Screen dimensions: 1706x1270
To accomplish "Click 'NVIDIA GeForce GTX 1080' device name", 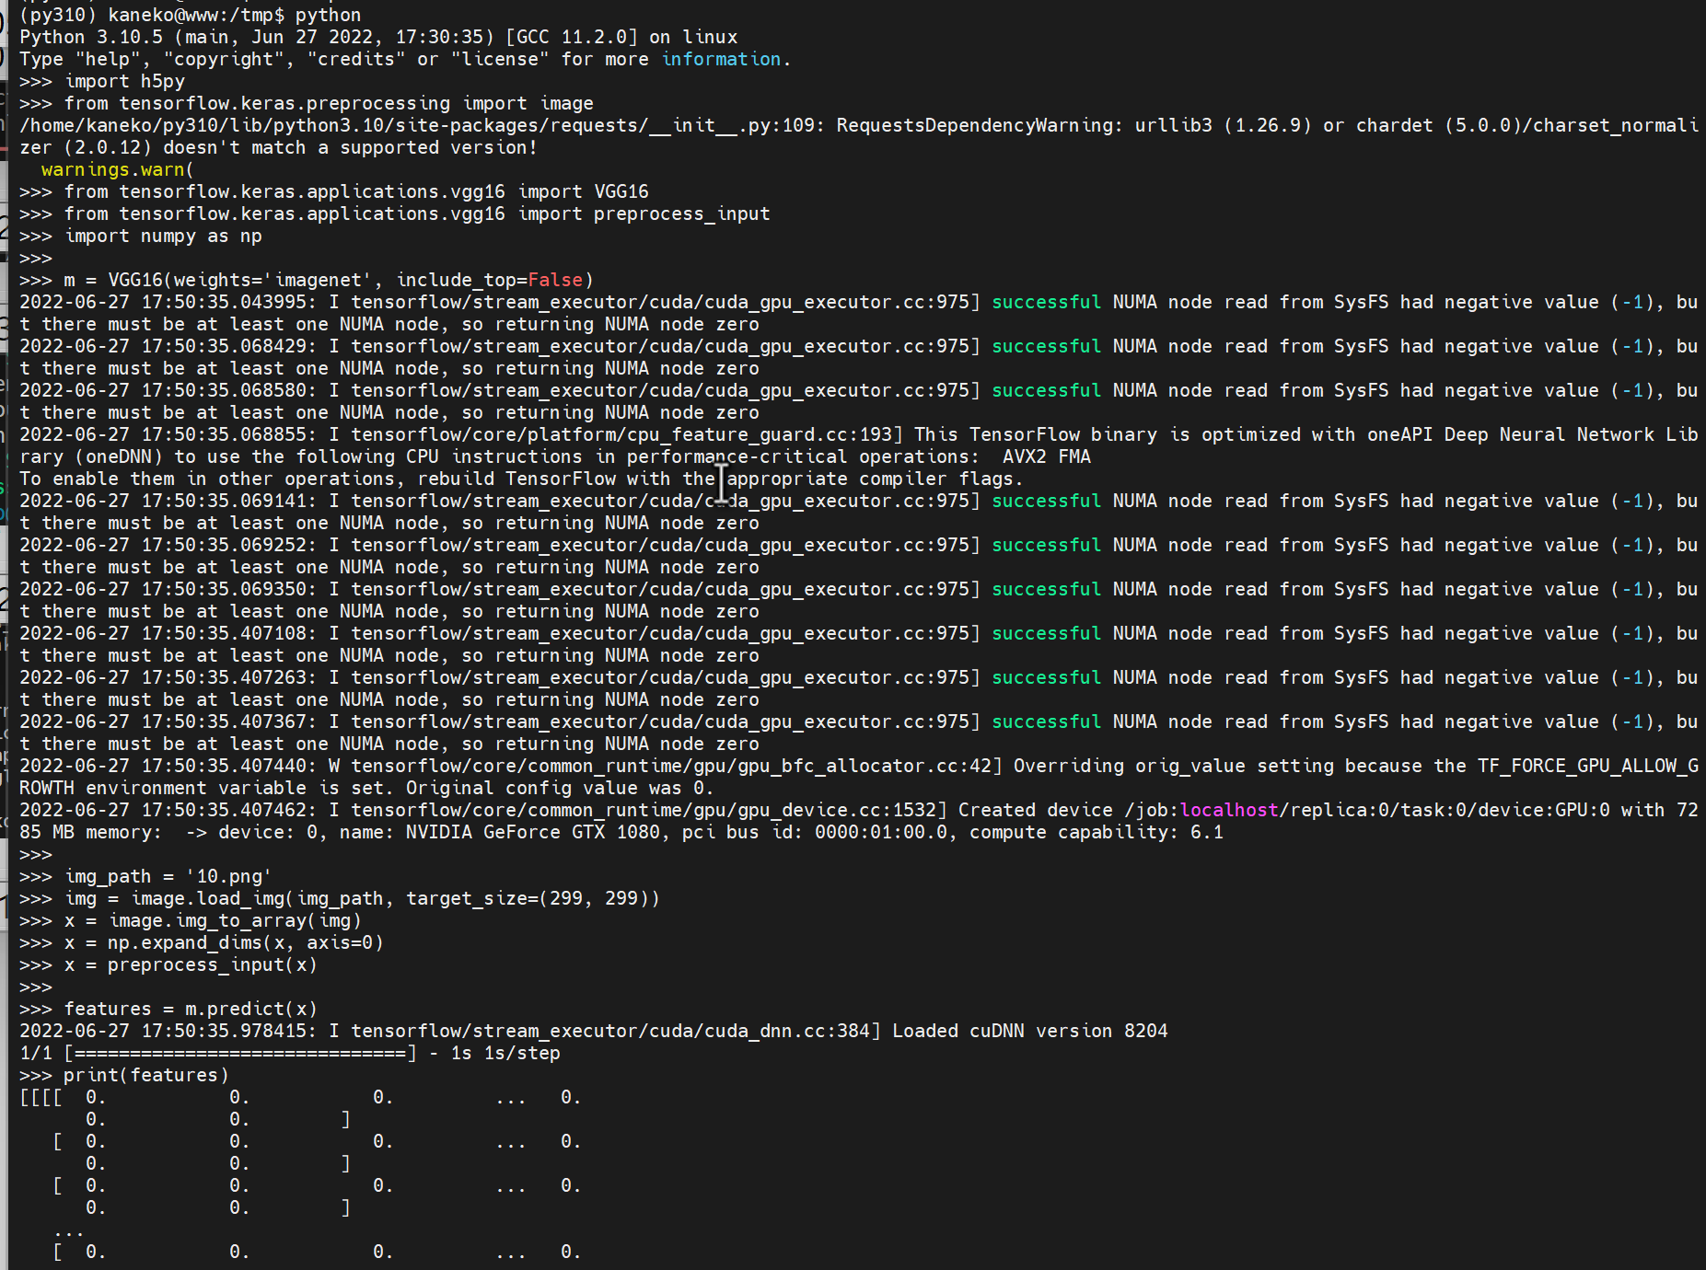I will 533,832.
